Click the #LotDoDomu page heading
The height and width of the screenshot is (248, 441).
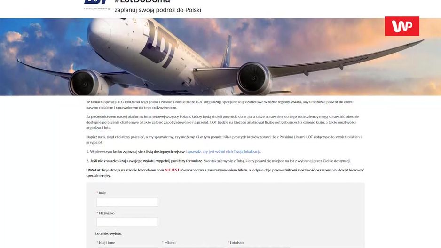(142, 1)
